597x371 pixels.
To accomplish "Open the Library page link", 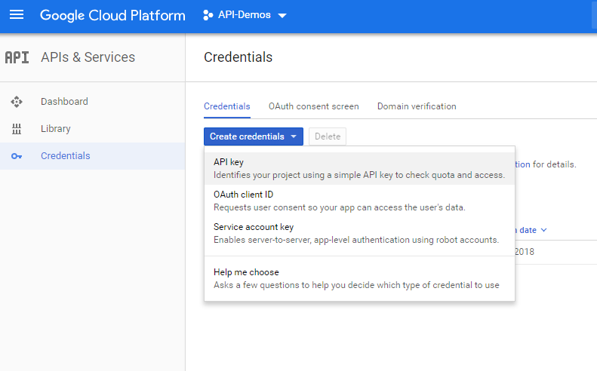I will coord(56,129).
